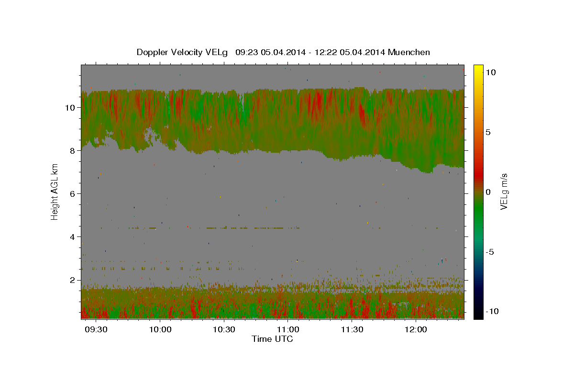
Task: Click the height tick label '8'
Action: [73, 151]
